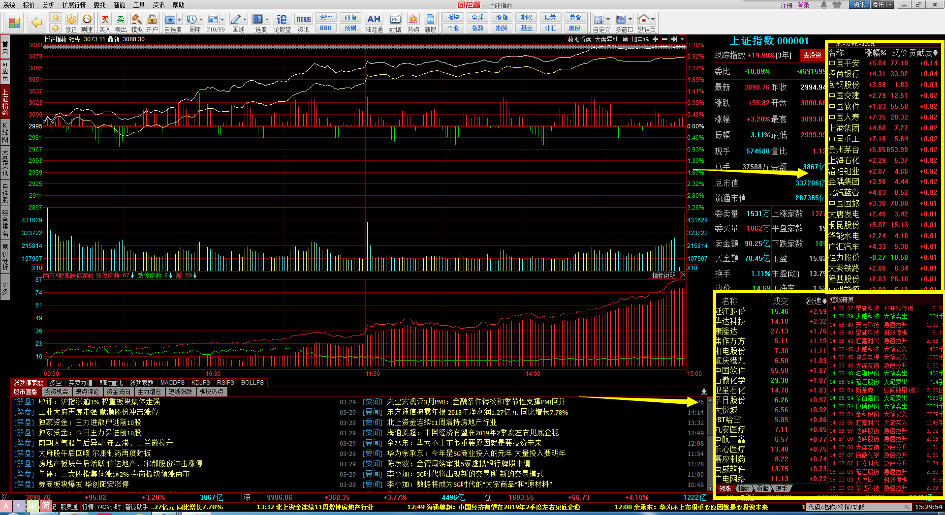Click the 板块 market button
Image resolution: width=945 pixels, height=515 pixels.
coord(453,17)
